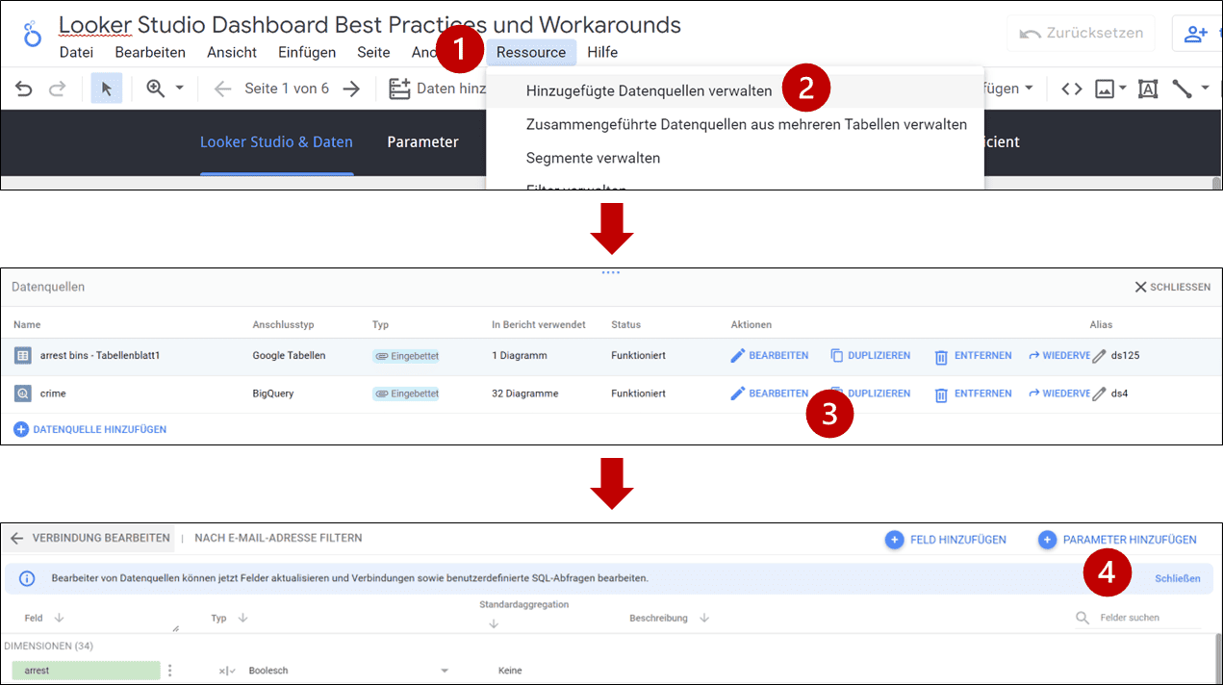This screenshot has height=685, width=1223.
Task: Choose Zusammengeführte Datenquellen aus mehreren Tabellen verwalten
Action: pyautogui.click(x=735, y=124)
